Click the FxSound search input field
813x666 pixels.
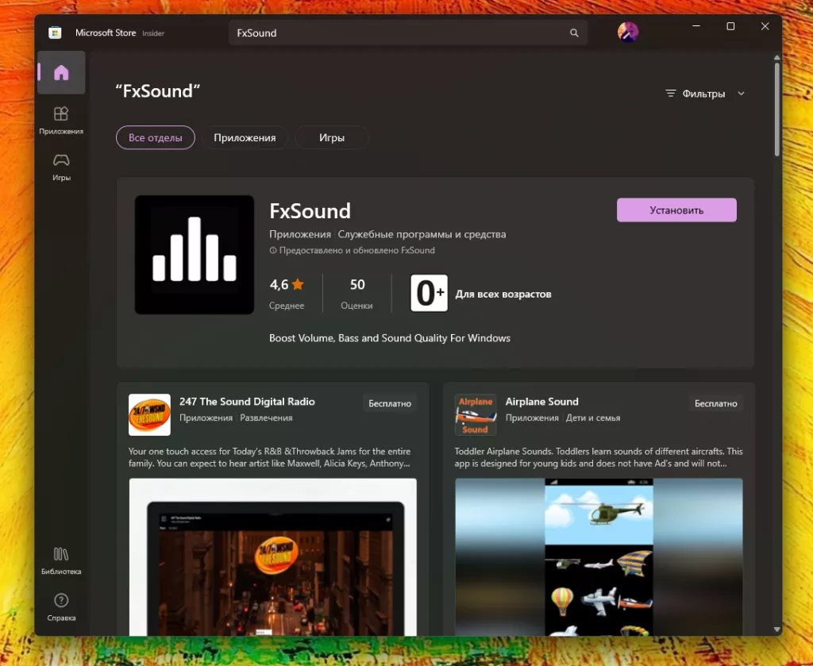pos(397,33)
